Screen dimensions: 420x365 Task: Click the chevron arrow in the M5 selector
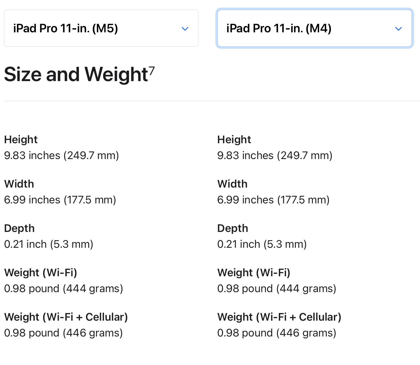point(185,29)
